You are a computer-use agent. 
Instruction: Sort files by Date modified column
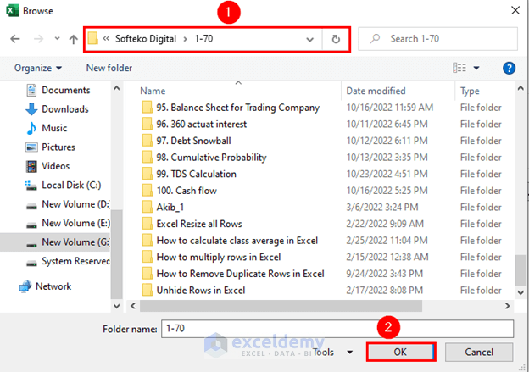click(376, 91)
